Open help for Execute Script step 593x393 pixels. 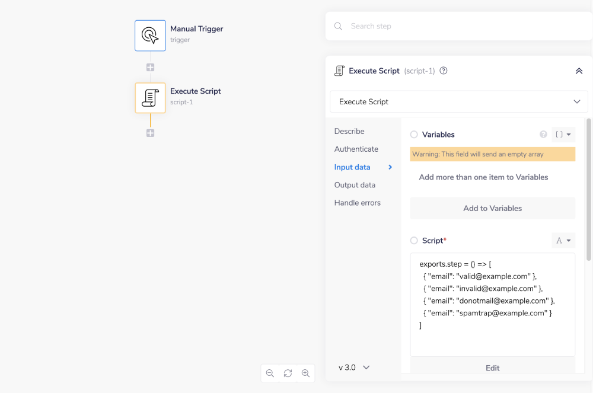pos(444,71)
